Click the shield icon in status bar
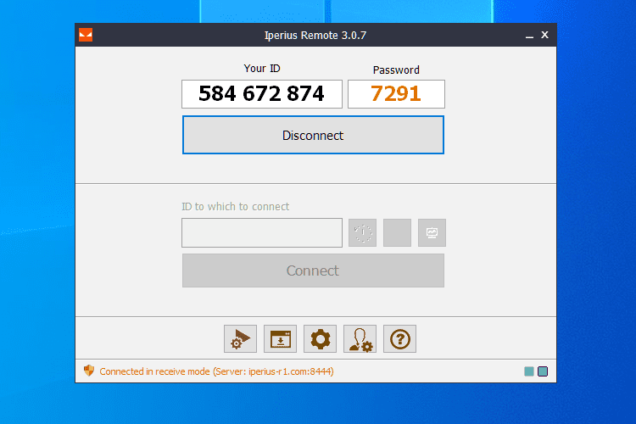 click(x=89, y=371)
